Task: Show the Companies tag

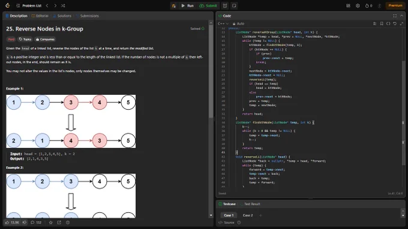Action: click(x=45, y=40)
